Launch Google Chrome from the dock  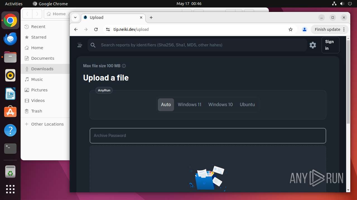[x=10, y=21]
